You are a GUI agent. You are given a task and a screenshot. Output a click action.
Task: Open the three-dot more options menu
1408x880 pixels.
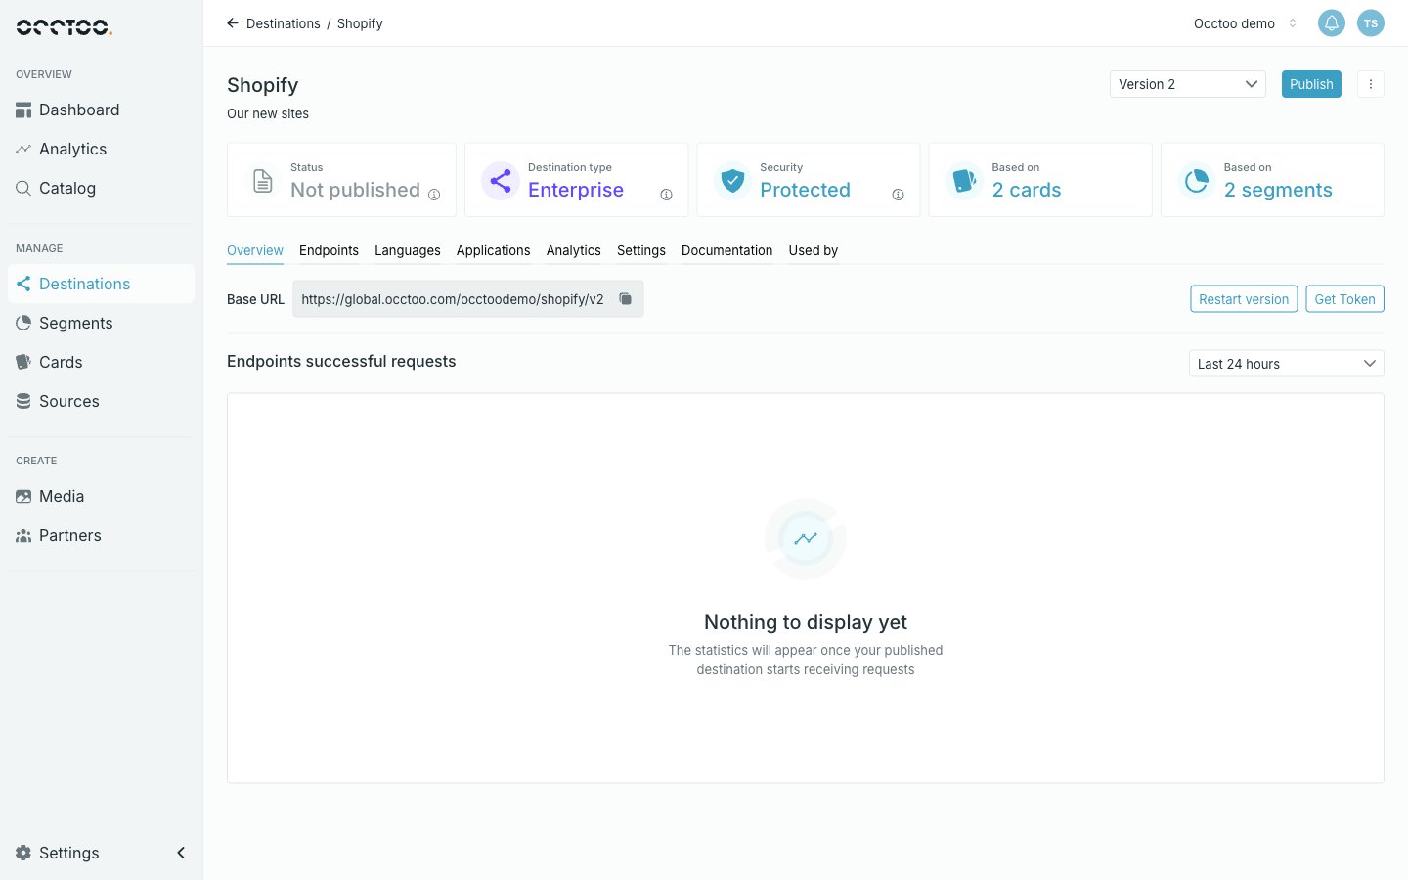[1371, 84]
